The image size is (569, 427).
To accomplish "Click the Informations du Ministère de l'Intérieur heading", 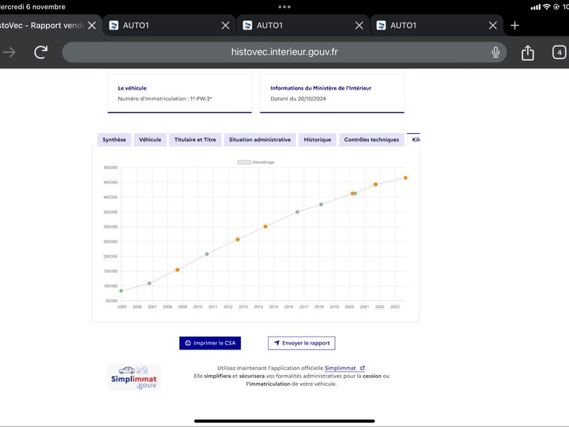I will tap(321, 88).
